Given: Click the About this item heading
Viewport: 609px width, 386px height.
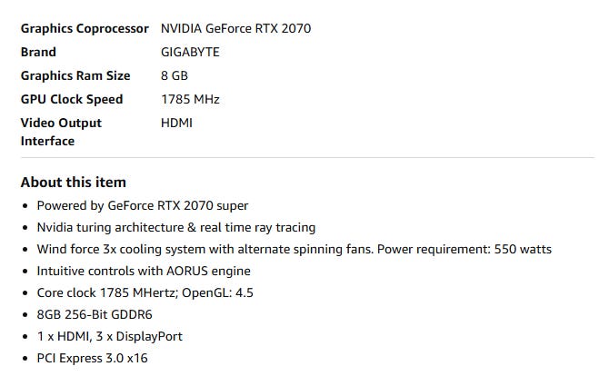Looking at the screenshot, I should [x=74, y=183].
